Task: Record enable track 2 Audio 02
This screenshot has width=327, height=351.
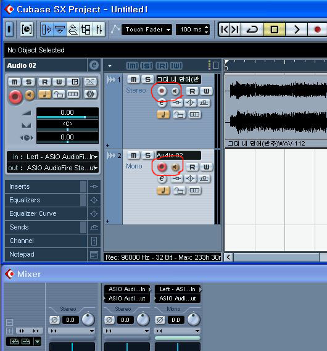Action: [x=162, y=167]
